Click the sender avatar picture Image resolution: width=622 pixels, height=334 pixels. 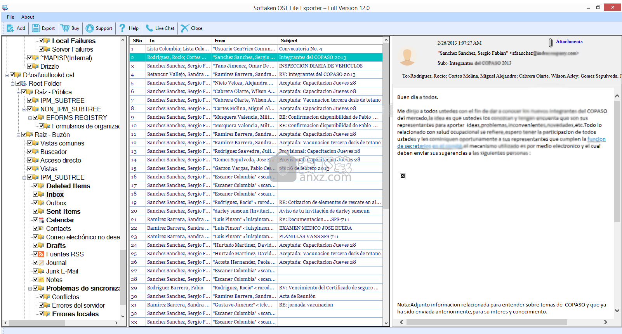(407, 57)
